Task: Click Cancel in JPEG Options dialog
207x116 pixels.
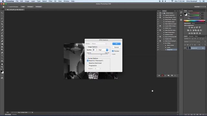Action: [116, 47]
